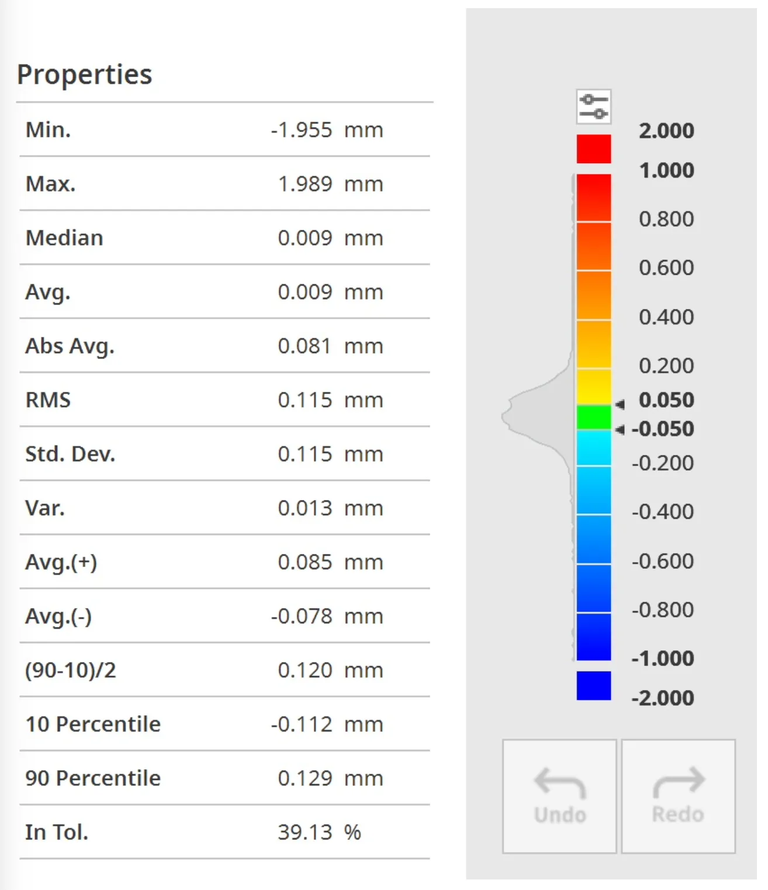The image size is (768, 890).
Task: Select the Min. value -1.955
Action: [301, 130]
